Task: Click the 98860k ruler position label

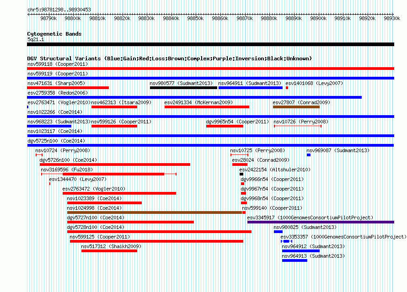Action: coord(220,18)
